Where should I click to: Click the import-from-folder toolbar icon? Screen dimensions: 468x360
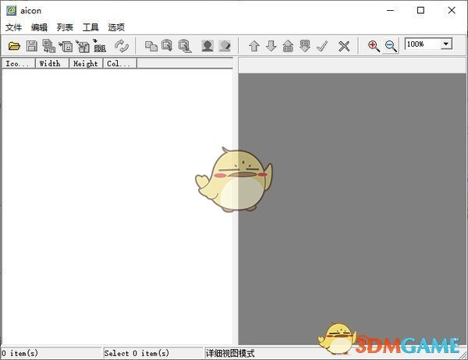[x=83, y=46]
